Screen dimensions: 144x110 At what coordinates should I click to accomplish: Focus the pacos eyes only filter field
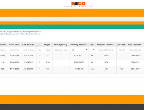pos(61,50)
